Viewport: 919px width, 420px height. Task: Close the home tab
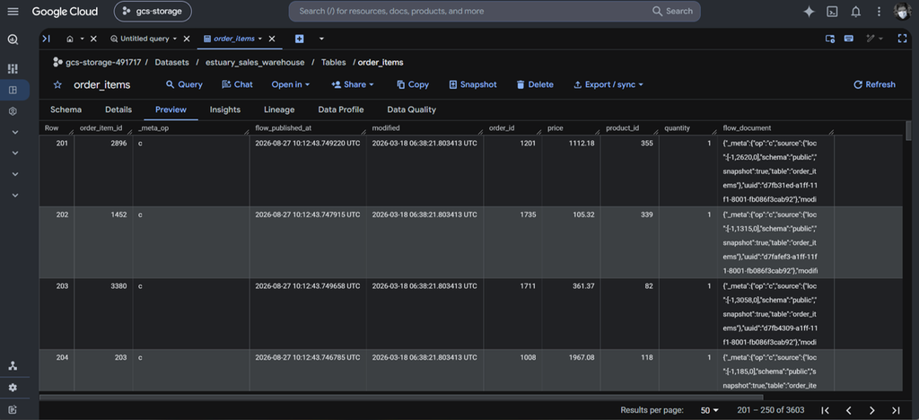93,39
